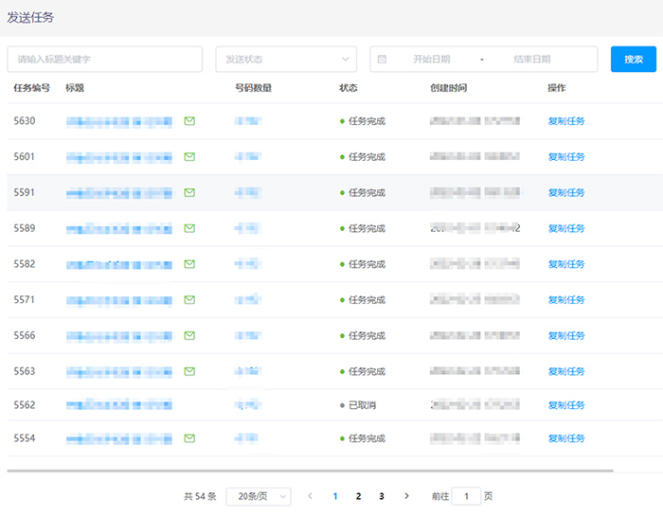Go to next page using right arrow

(x=406, y=496)
